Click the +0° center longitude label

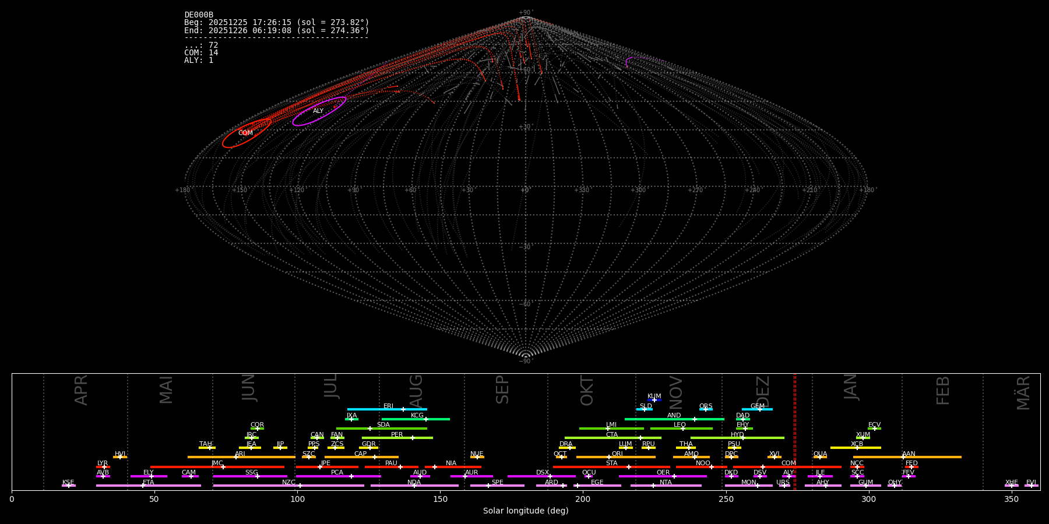click(x=526, y=190)
